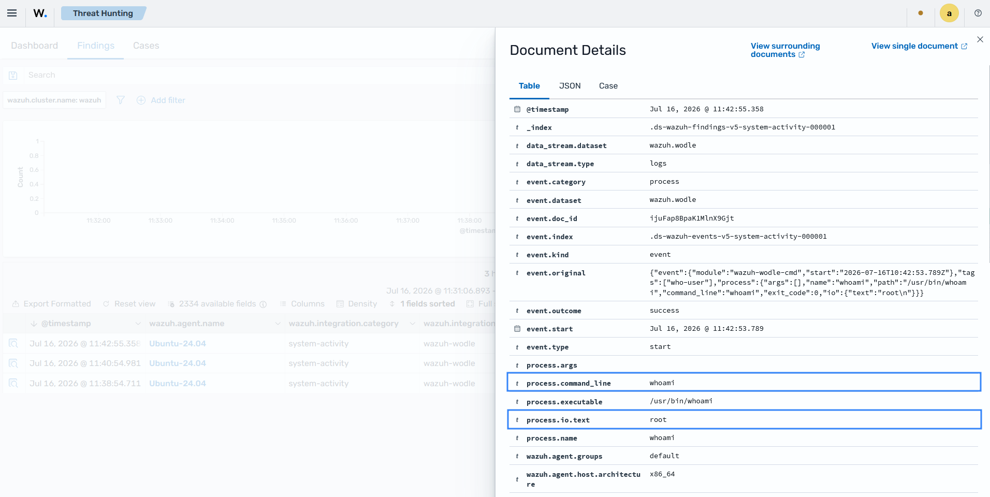990x497 pixels.
Task: Click the text-type icon beside event.outcome
Action: (x=517, y=311)
